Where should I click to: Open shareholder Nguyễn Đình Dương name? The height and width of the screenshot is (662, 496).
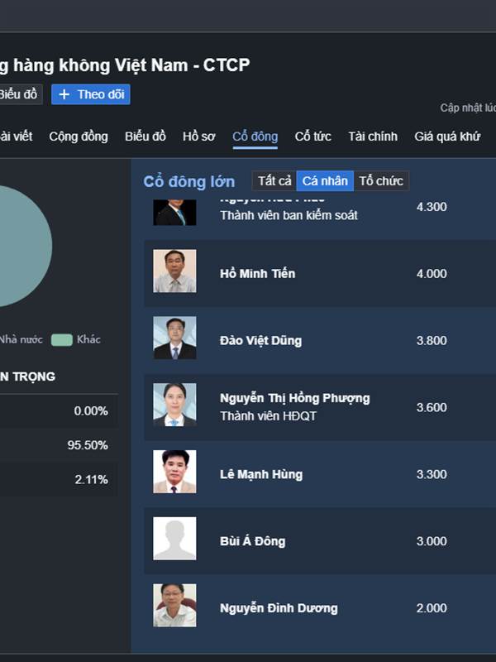coord(279,608)
